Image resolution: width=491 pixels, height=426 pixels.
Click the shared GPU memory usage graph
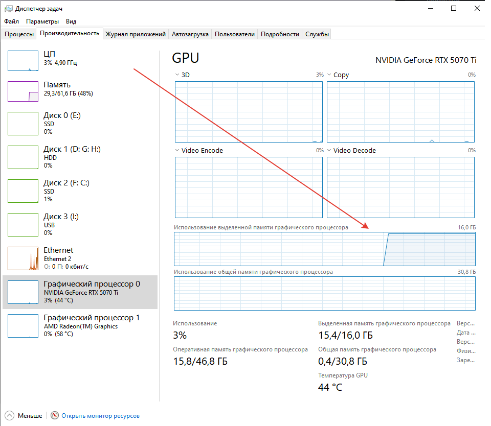click(x=325, y=293)
